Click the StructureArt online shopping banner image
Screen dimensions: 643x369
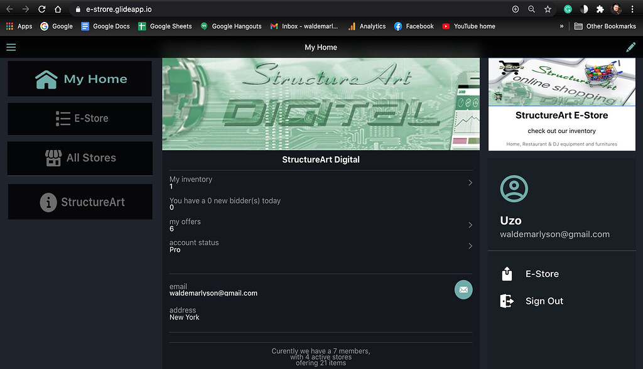pos(561,81)
